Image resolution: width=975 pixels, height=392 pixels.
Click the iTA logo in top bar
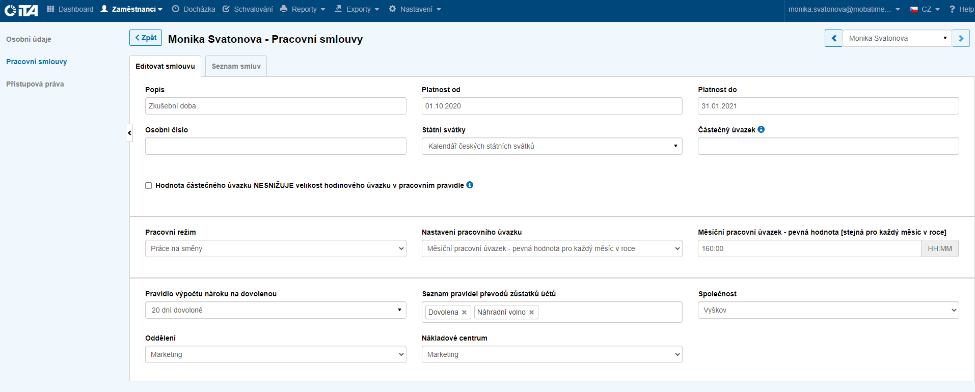point(21,10)
